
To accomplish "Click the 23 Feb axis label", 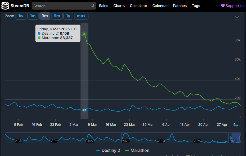I will (55, 125).
